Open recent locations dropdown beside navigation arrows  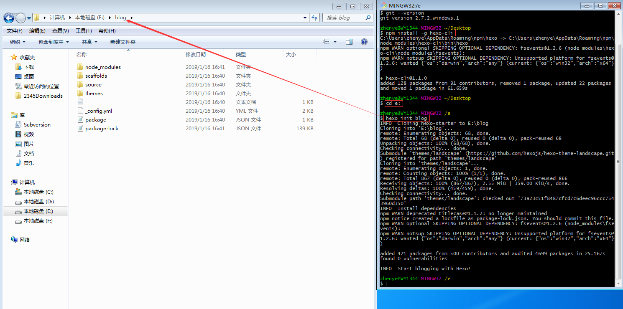29,18
